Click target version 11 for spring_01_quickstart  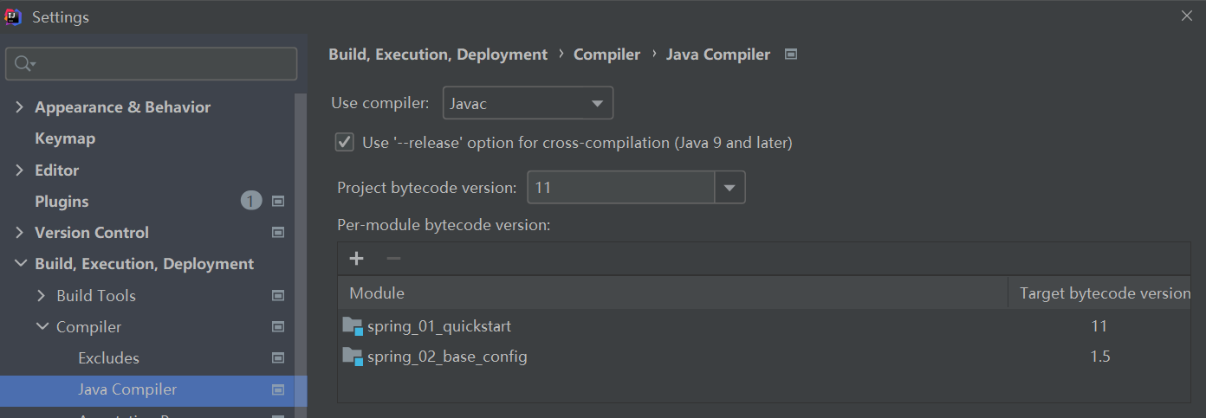pyautogui.click(x=1099, y=326)
